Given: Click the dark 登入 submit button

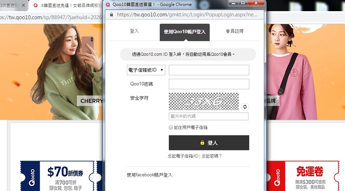Looking at the screenshot, I should tap(209, 143).
